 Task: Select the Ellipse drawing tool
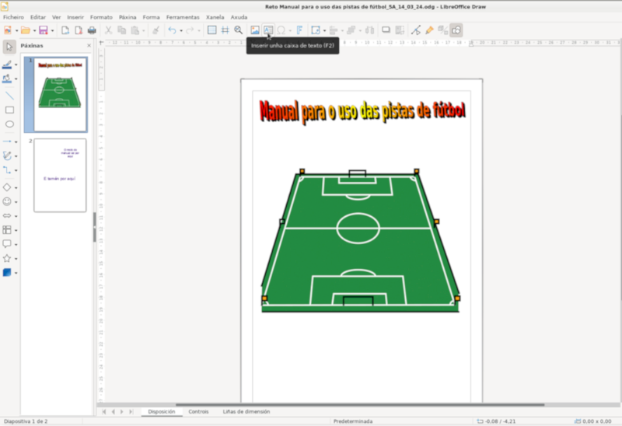9,124
